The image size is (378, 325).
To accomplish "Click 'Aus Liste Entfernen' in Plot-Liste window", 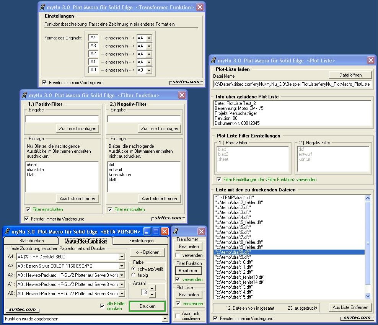I will (x=350, y=307).
